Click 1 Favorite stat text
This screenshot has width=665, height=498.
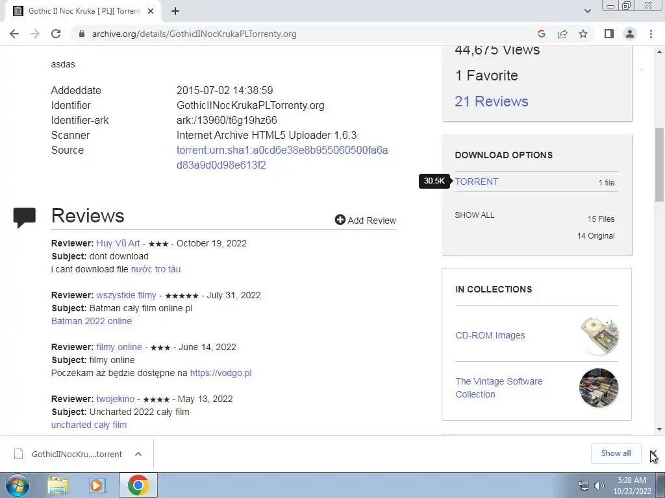point(486,75)
